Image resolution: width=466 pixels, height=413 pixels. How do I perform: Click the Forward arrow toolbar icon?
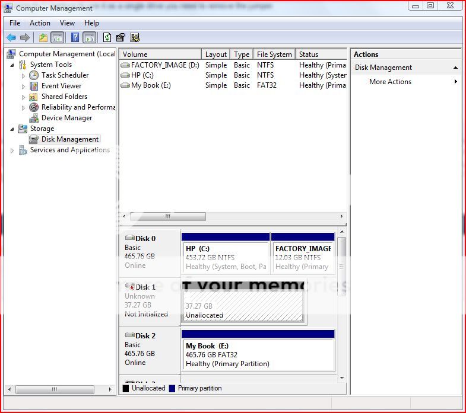coord(25,38)
